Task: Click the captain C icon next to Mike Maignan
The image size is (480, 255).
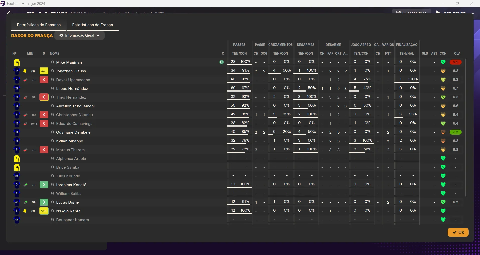Action: [x=222, y=62]
